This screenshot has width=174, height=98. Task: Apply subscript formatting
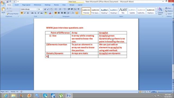tap(35, 13)
